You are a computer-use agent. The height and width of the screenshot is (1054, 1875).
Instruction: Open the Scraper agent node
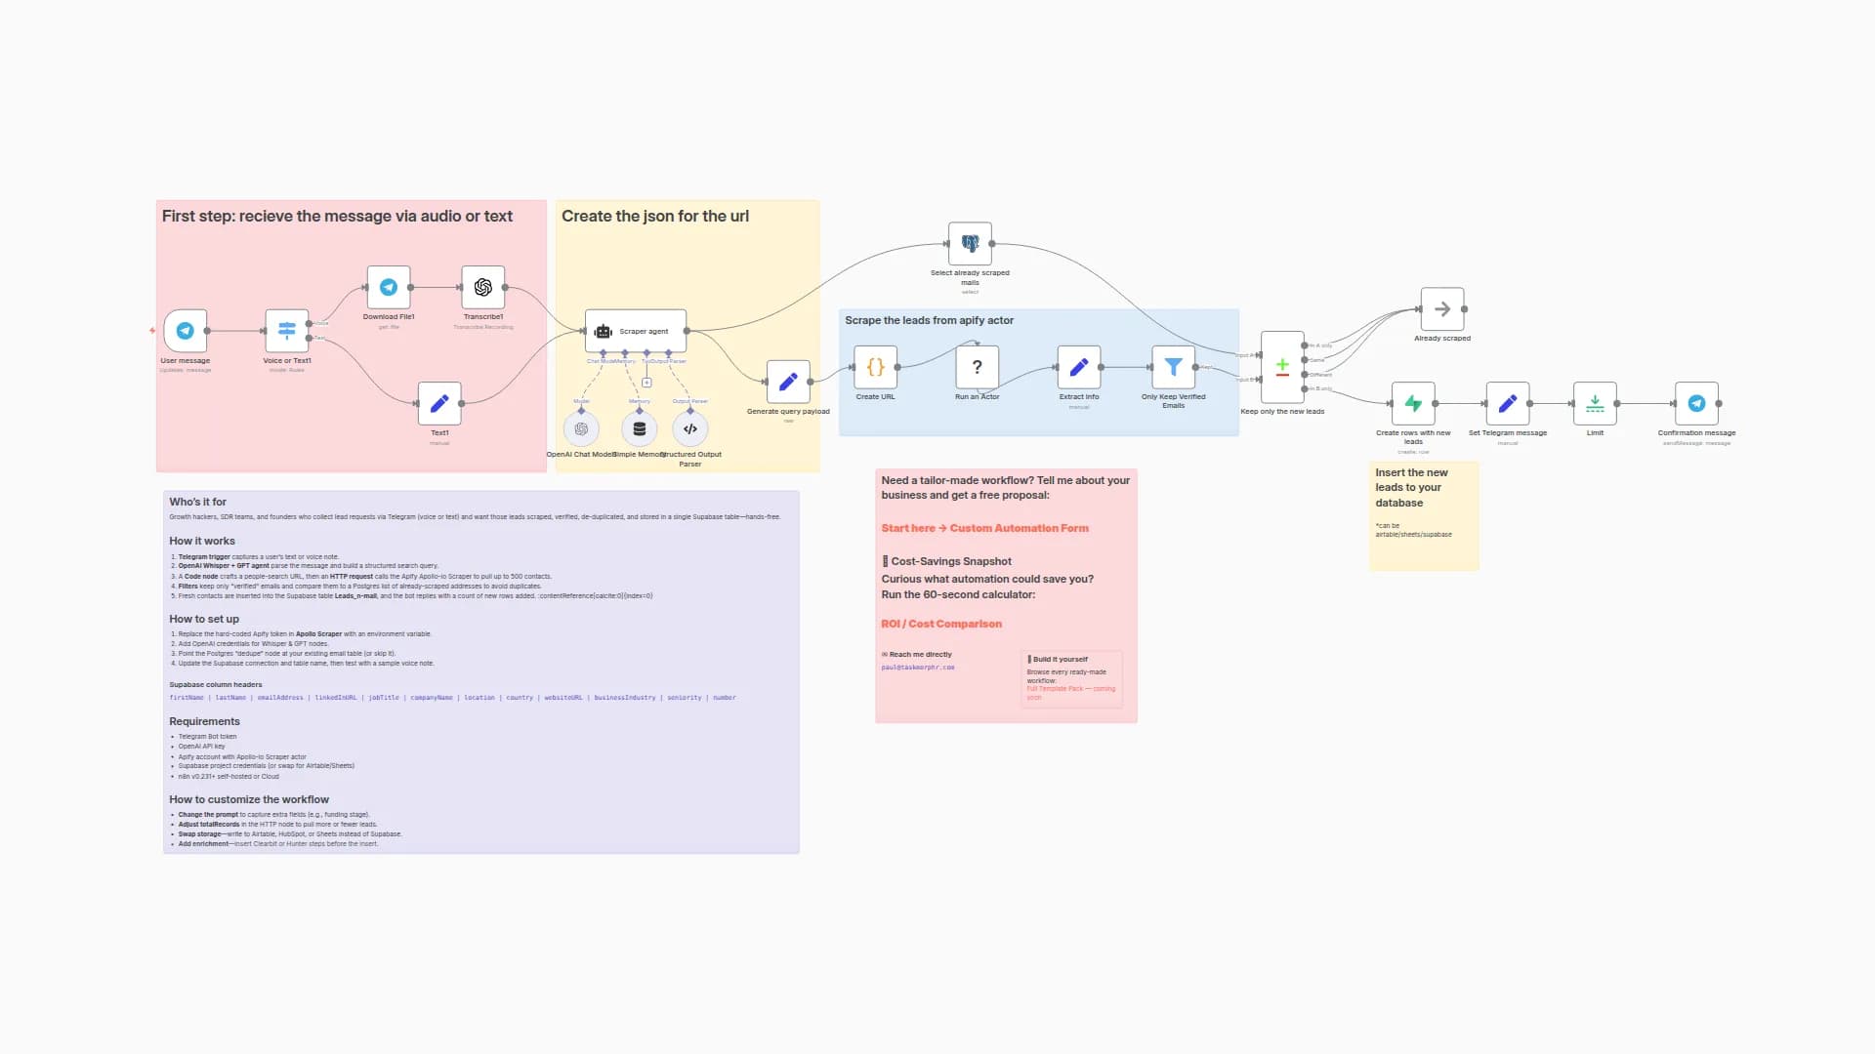point(636,331)
